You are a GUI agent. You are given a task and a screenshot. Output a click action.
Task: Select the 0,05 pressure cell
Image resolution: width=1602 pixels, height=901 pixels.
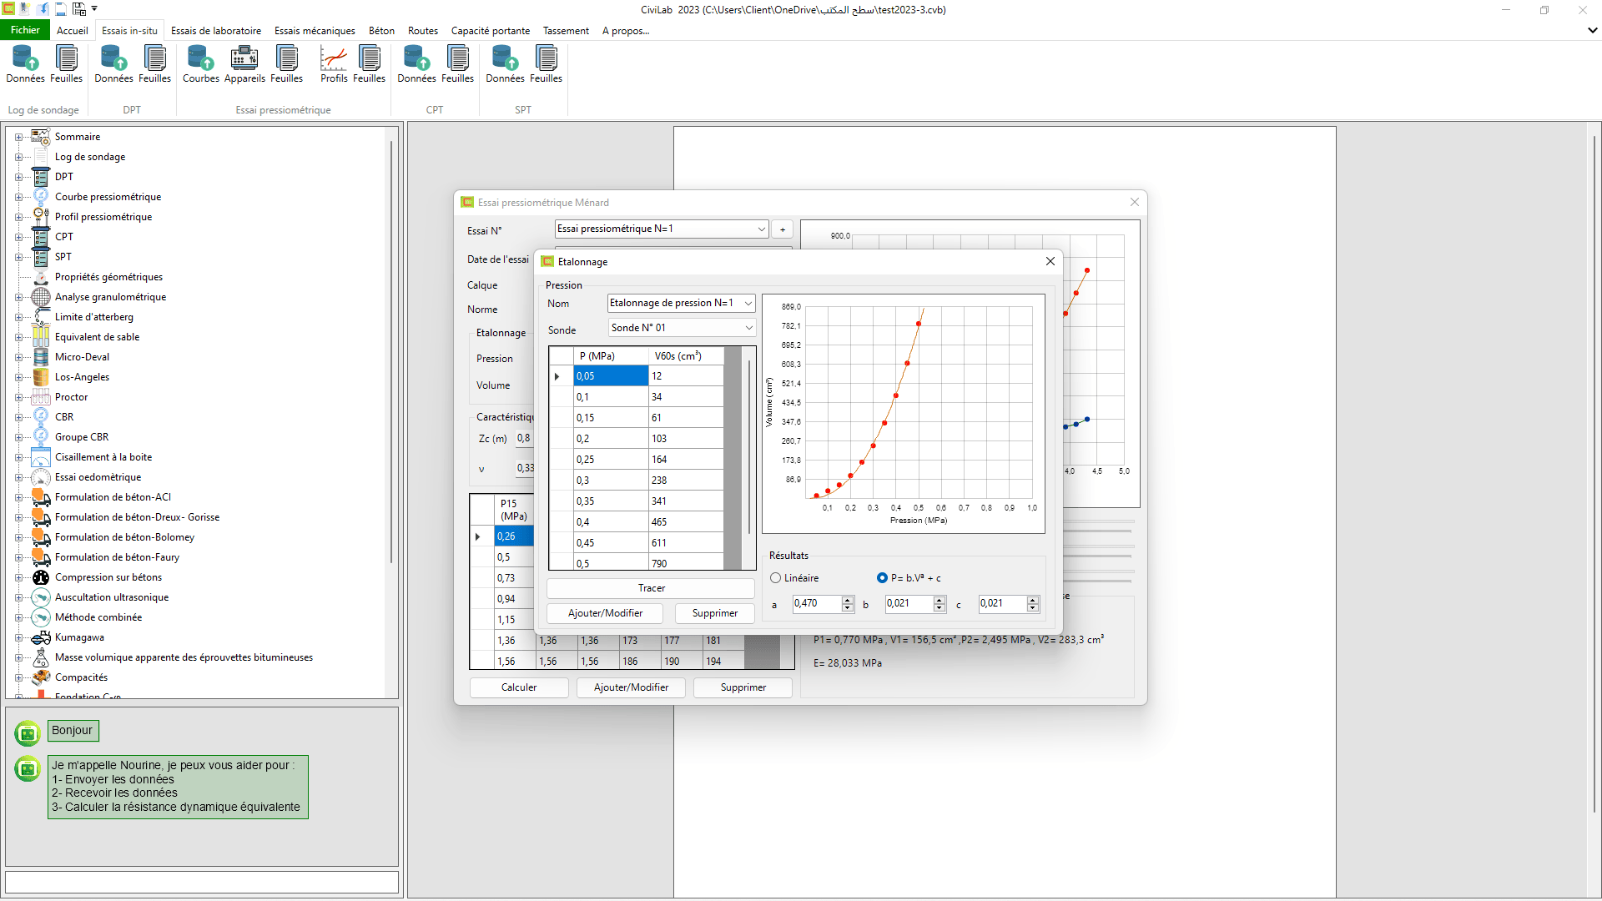coord(611,376)
